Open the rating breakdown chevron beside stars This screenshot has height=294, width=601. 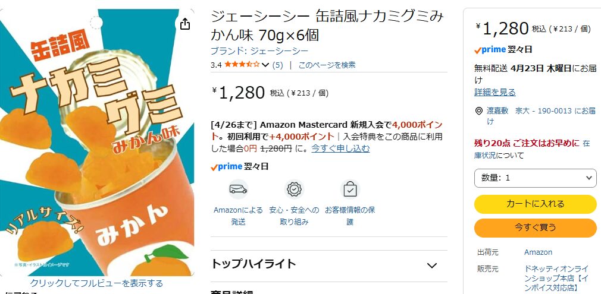coord(265,65)
